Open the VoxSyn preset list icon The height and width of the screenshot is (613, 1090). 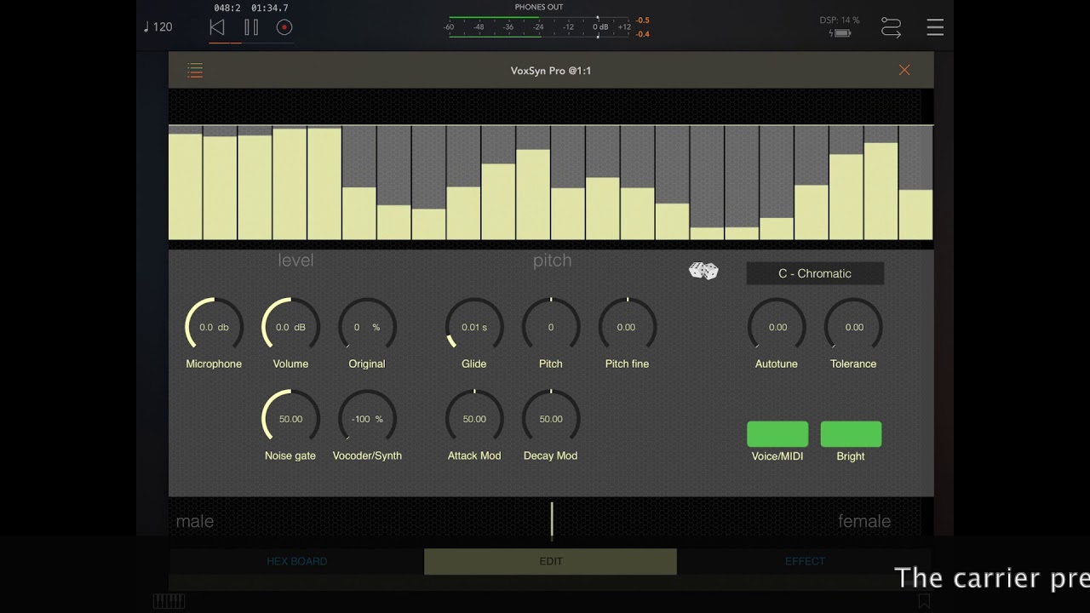point(195,71)
